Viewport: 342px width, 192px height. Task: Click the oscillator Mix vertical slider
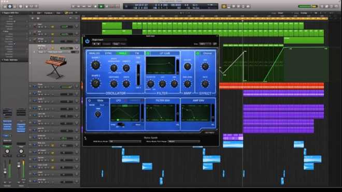[138, 75]
